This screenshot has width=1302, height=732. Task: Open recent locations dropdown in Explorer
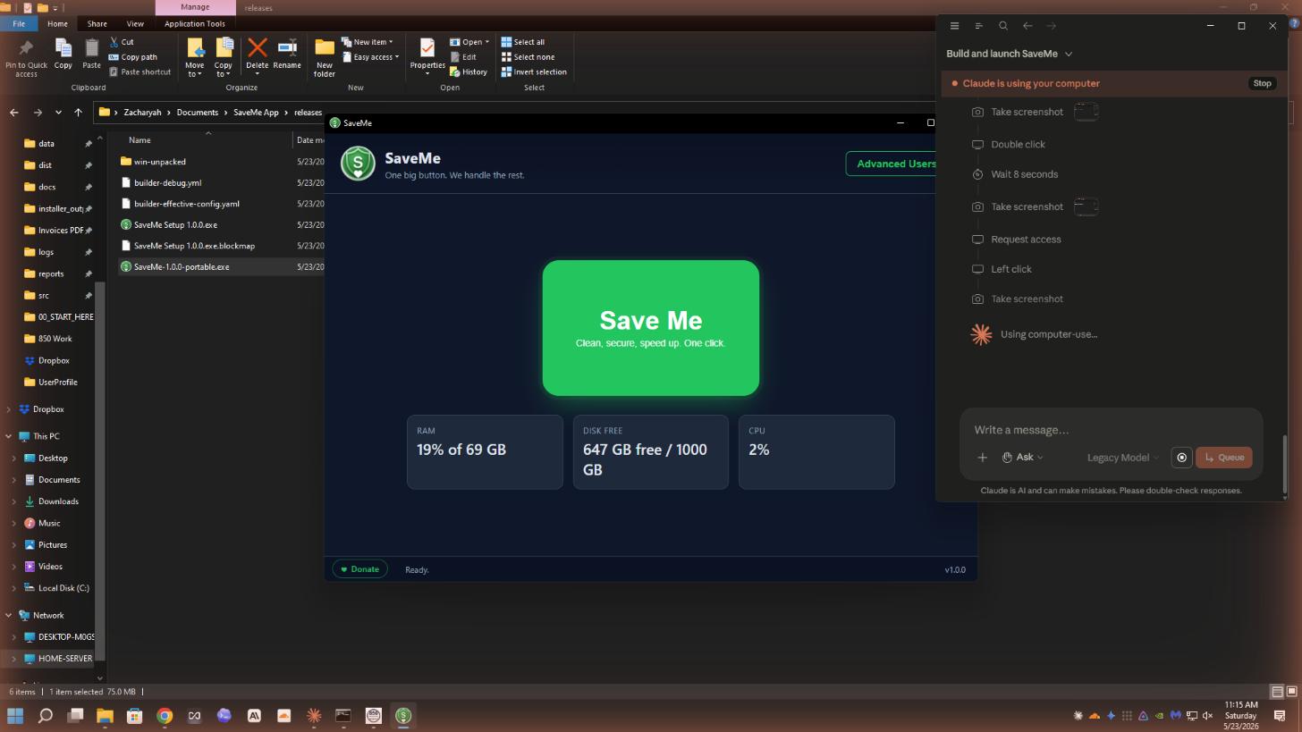tap(58, 113)
